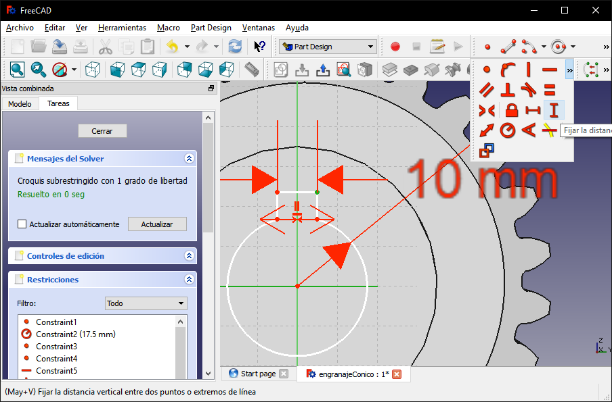Screen dimensions: 612x402
Task: Open the Archivo menu
Action: tap(20, 28)
